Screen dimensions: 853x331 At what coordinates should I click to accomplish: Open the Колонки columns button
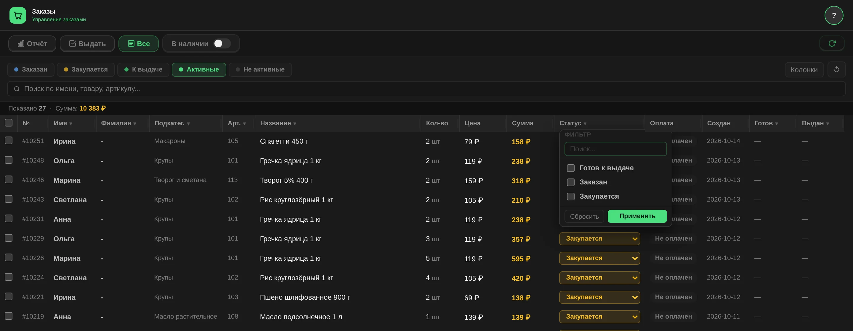[x=804, y=70]
